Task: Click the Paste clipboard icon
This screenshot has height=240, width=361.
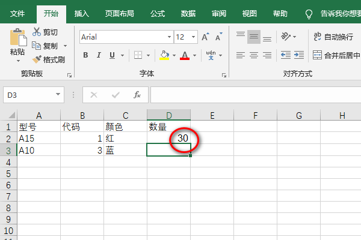Action: coord(18,37)
